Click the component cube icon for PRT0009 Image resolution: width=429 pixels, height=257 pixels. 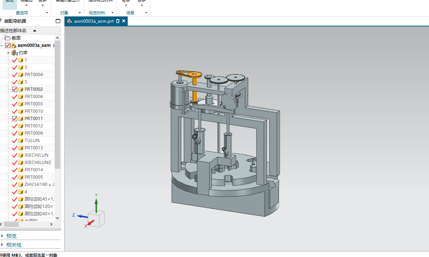21,133
